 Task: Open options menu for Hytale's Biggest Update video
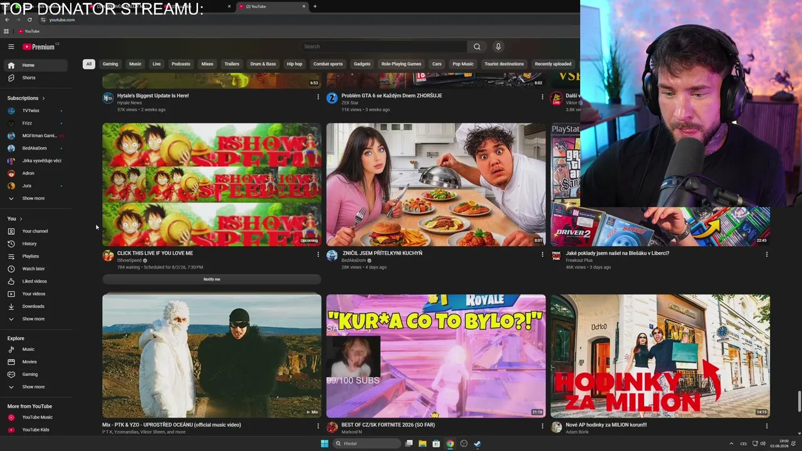coord(318,97)
